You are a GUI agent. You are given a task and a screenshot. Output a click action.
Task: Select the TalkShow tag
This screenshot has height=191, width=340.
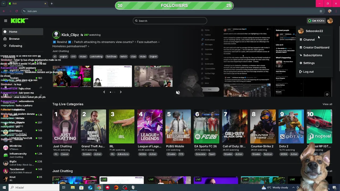click(x=111, y=57)
